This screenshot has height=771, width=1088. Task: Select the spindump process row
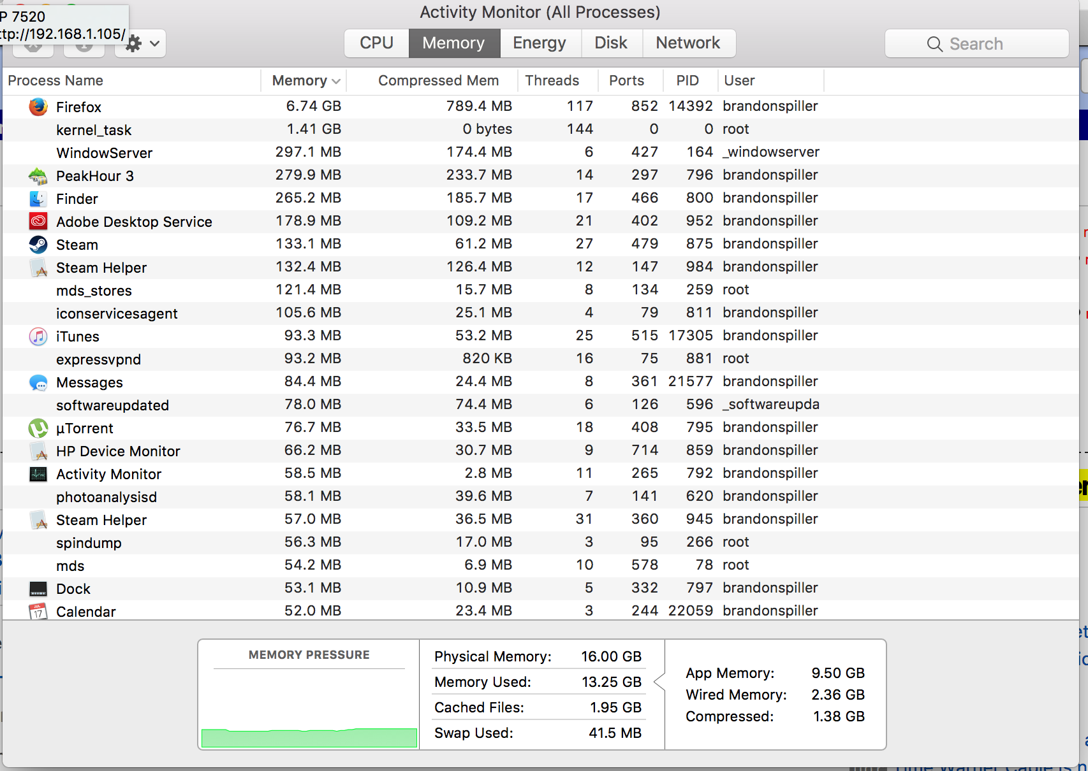(x=541, y=542)
